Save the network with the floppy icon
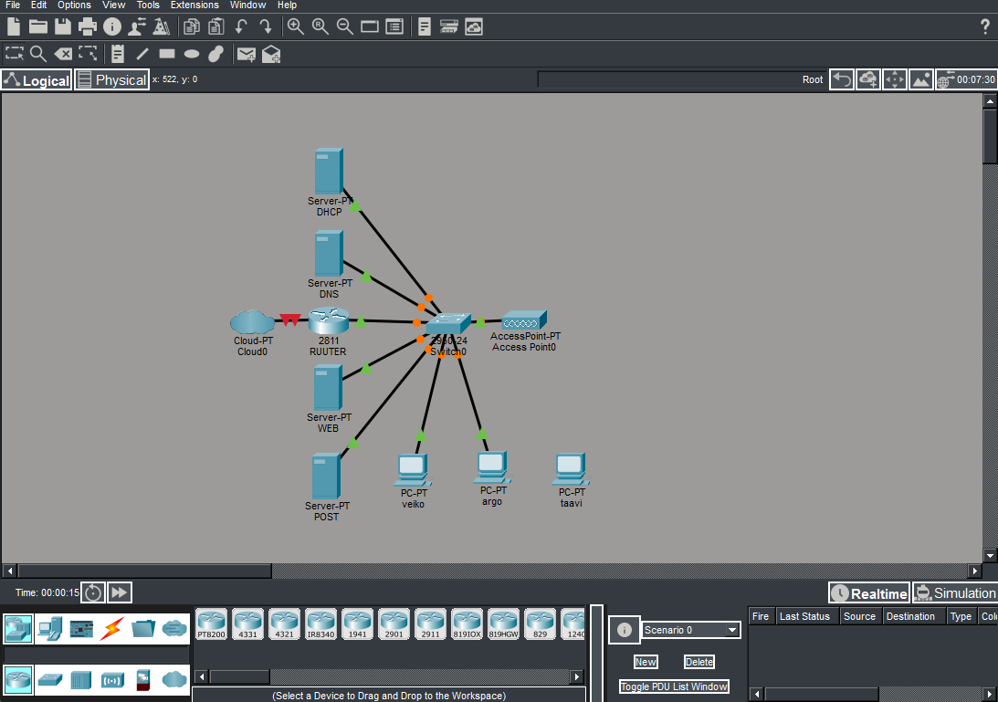This screenshot has width=998, height=702. (x=62, y=26)
